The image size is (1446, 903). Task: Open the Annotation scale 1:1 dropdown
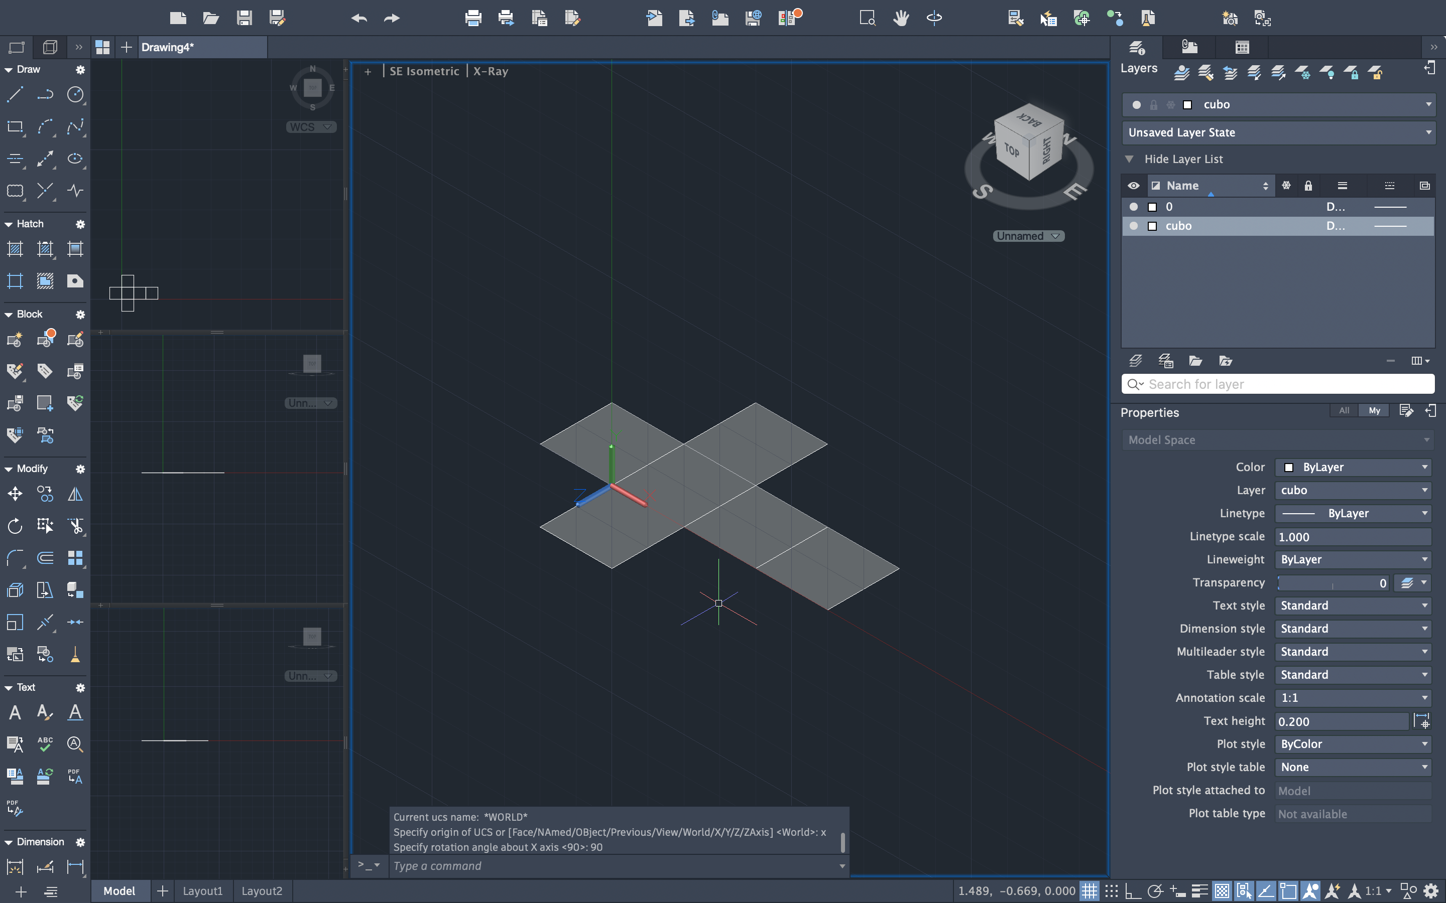[1353, 697]
